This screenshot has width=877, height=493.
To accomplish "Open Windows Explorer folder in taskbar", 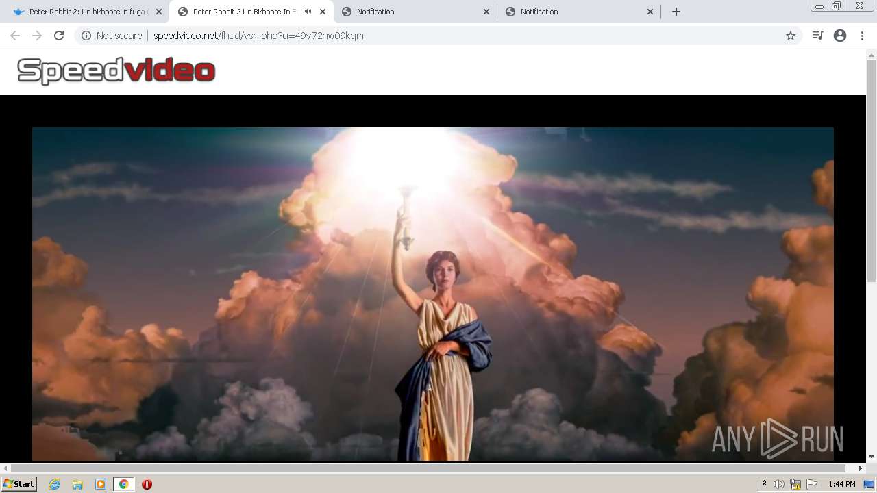I will click(x=77, y=484).
